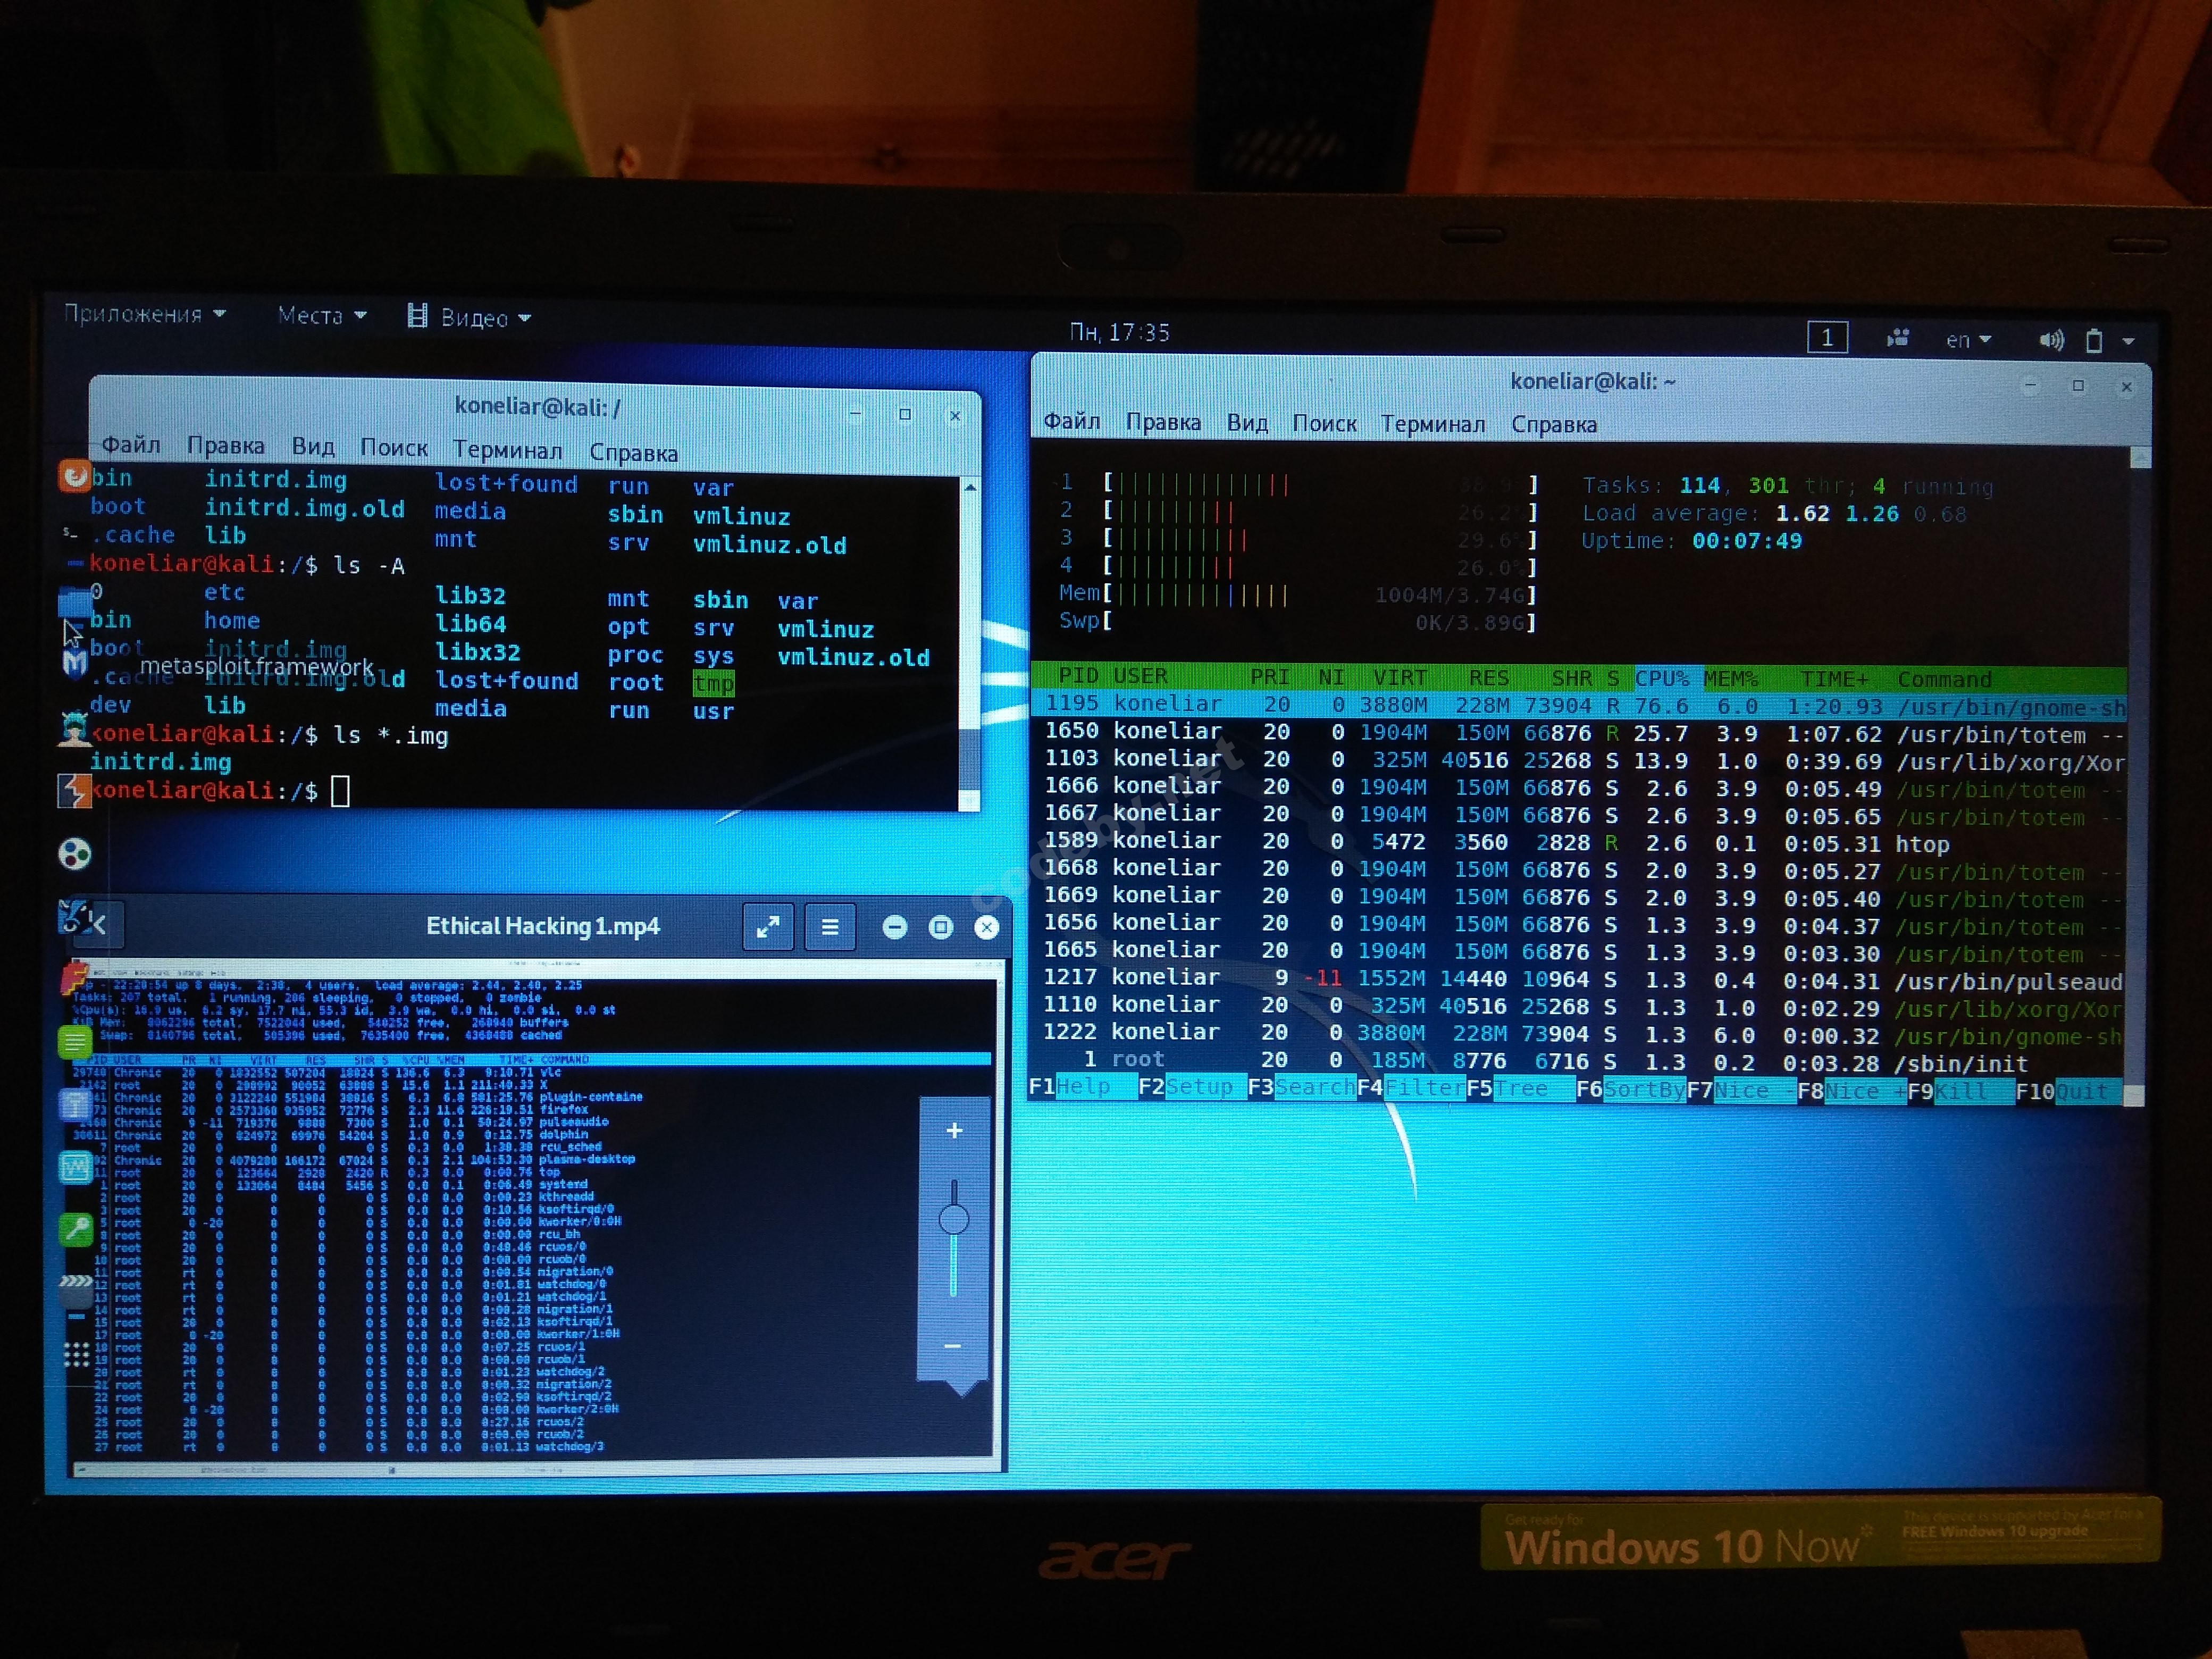
Task: Sort htop by the MEM% column header
Action: [1731, 679]
